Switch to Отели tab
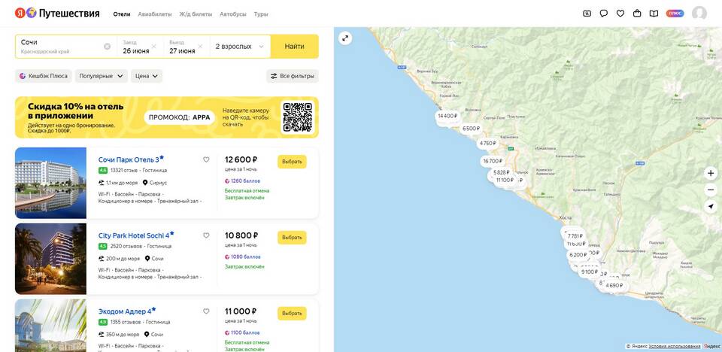Screen dimensions: 722x352 [122, 14]
